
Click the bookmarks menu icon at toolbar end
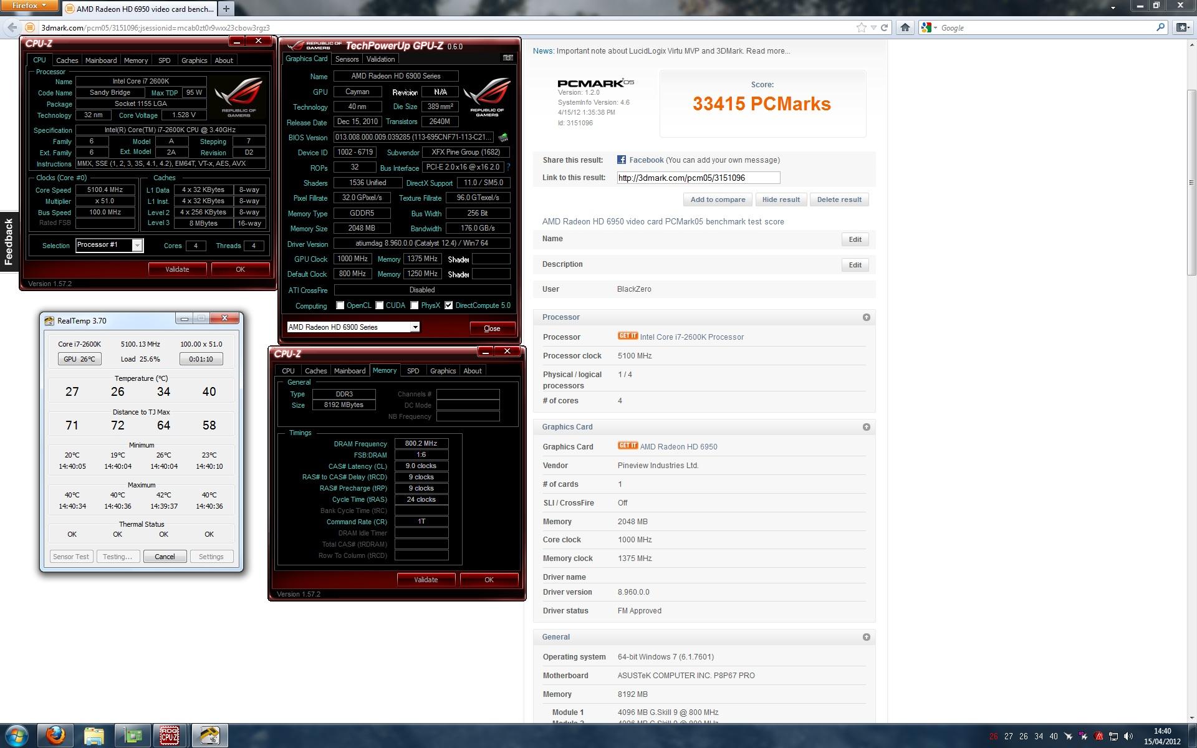(1183, 27)
